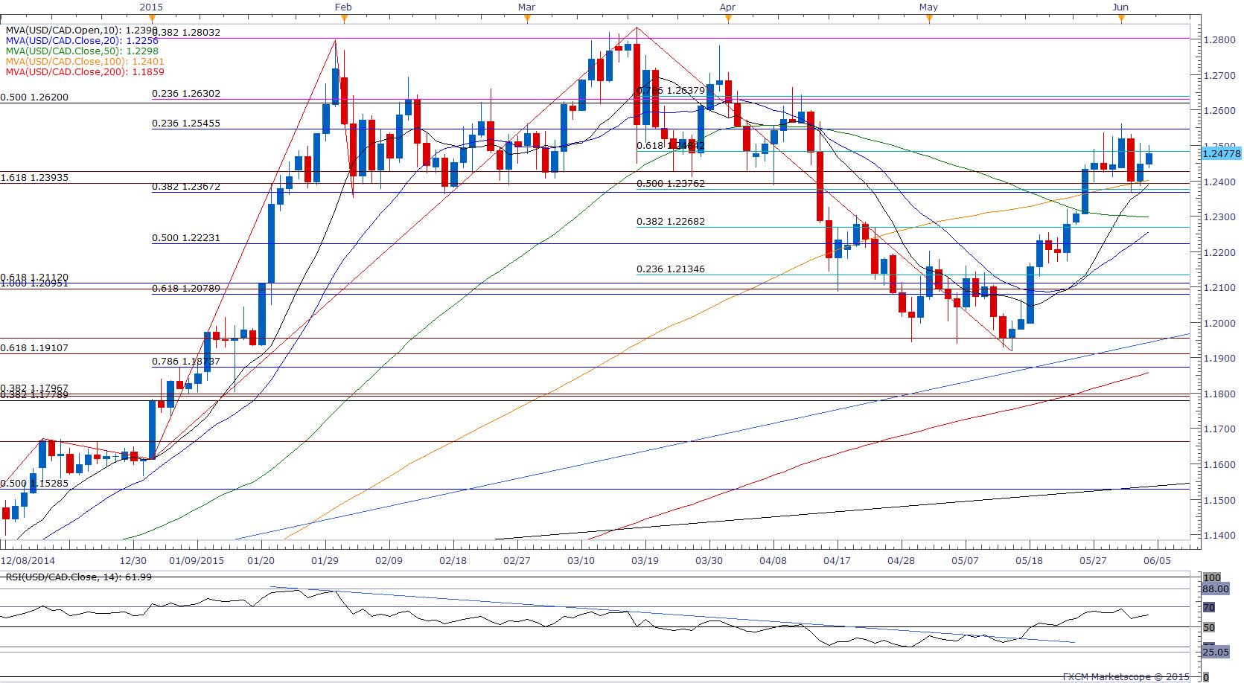This screenshot has width=1244, height=683.
Task: Click the orange marker under May
Action: coord(929,19)
